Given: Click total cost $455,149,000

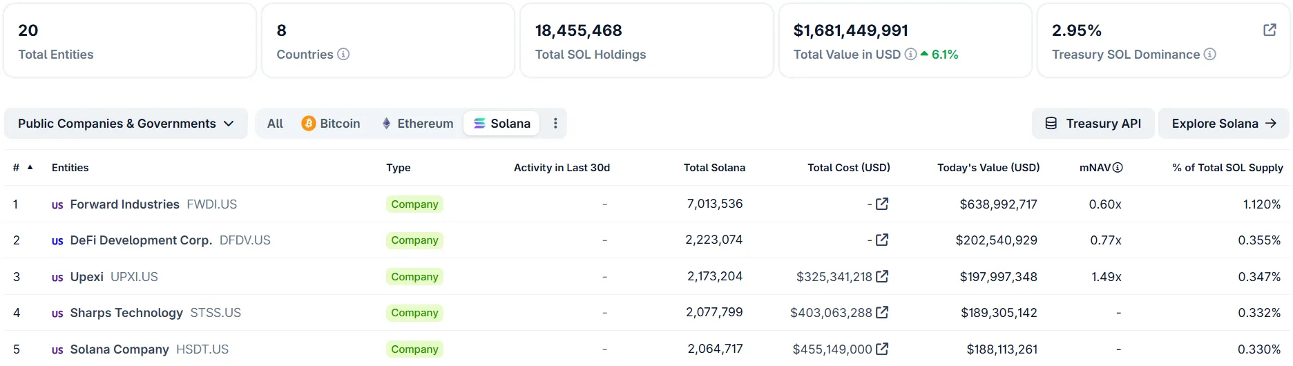Looking at the screenshot, I should pos(832,349).
